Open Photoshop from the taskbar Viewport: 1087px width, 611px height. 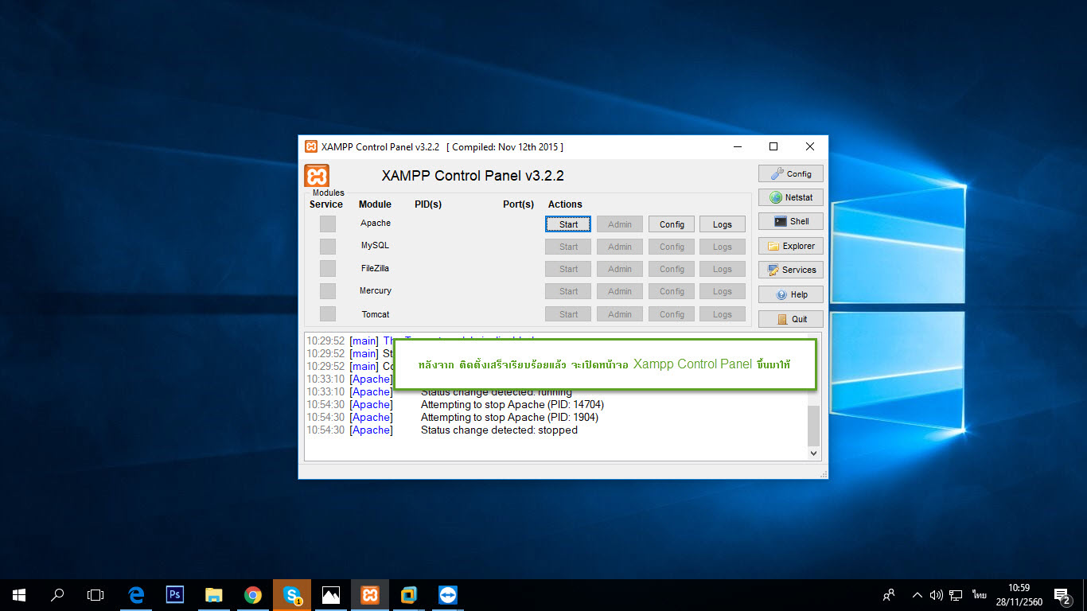coord(175,595)
